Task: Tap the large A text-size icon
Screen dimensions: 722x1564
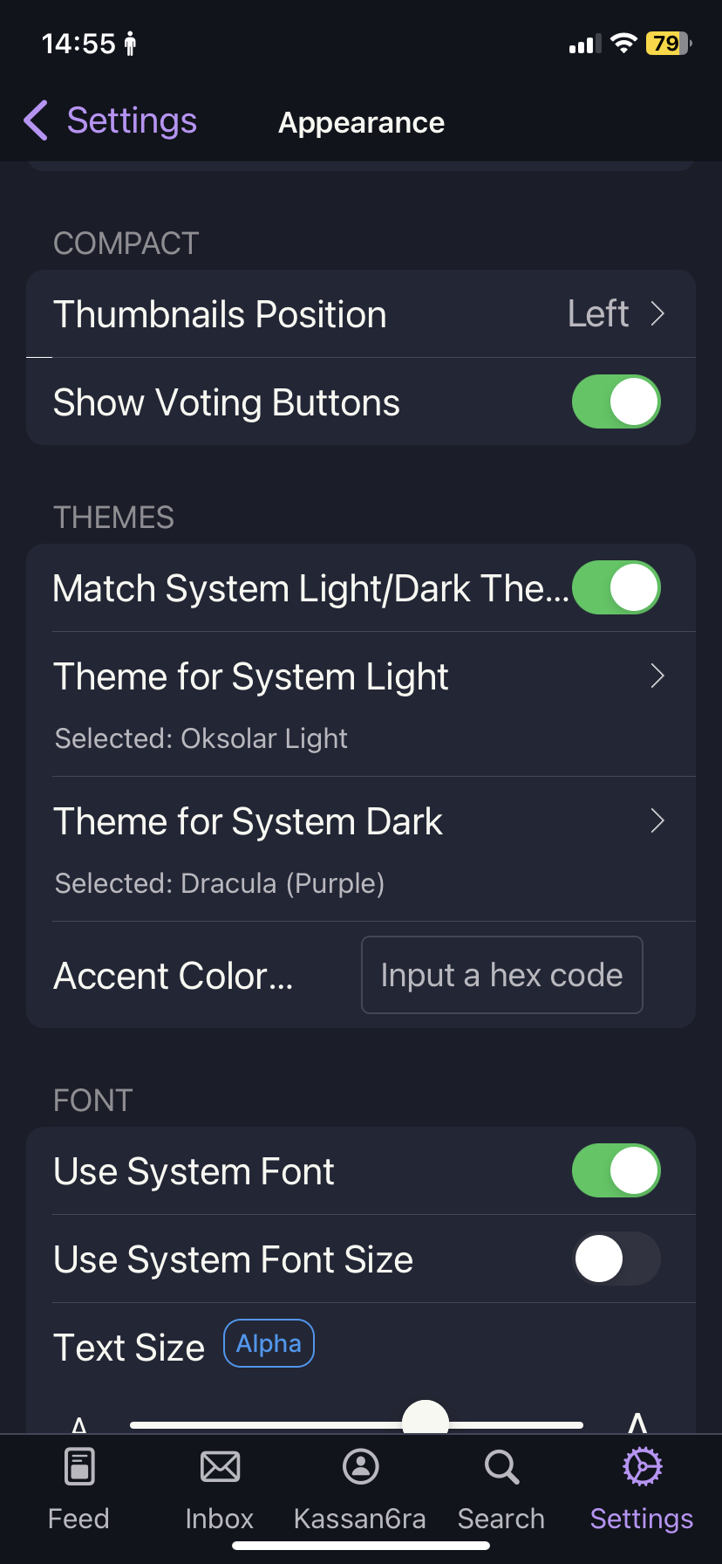Action: 637,1423
